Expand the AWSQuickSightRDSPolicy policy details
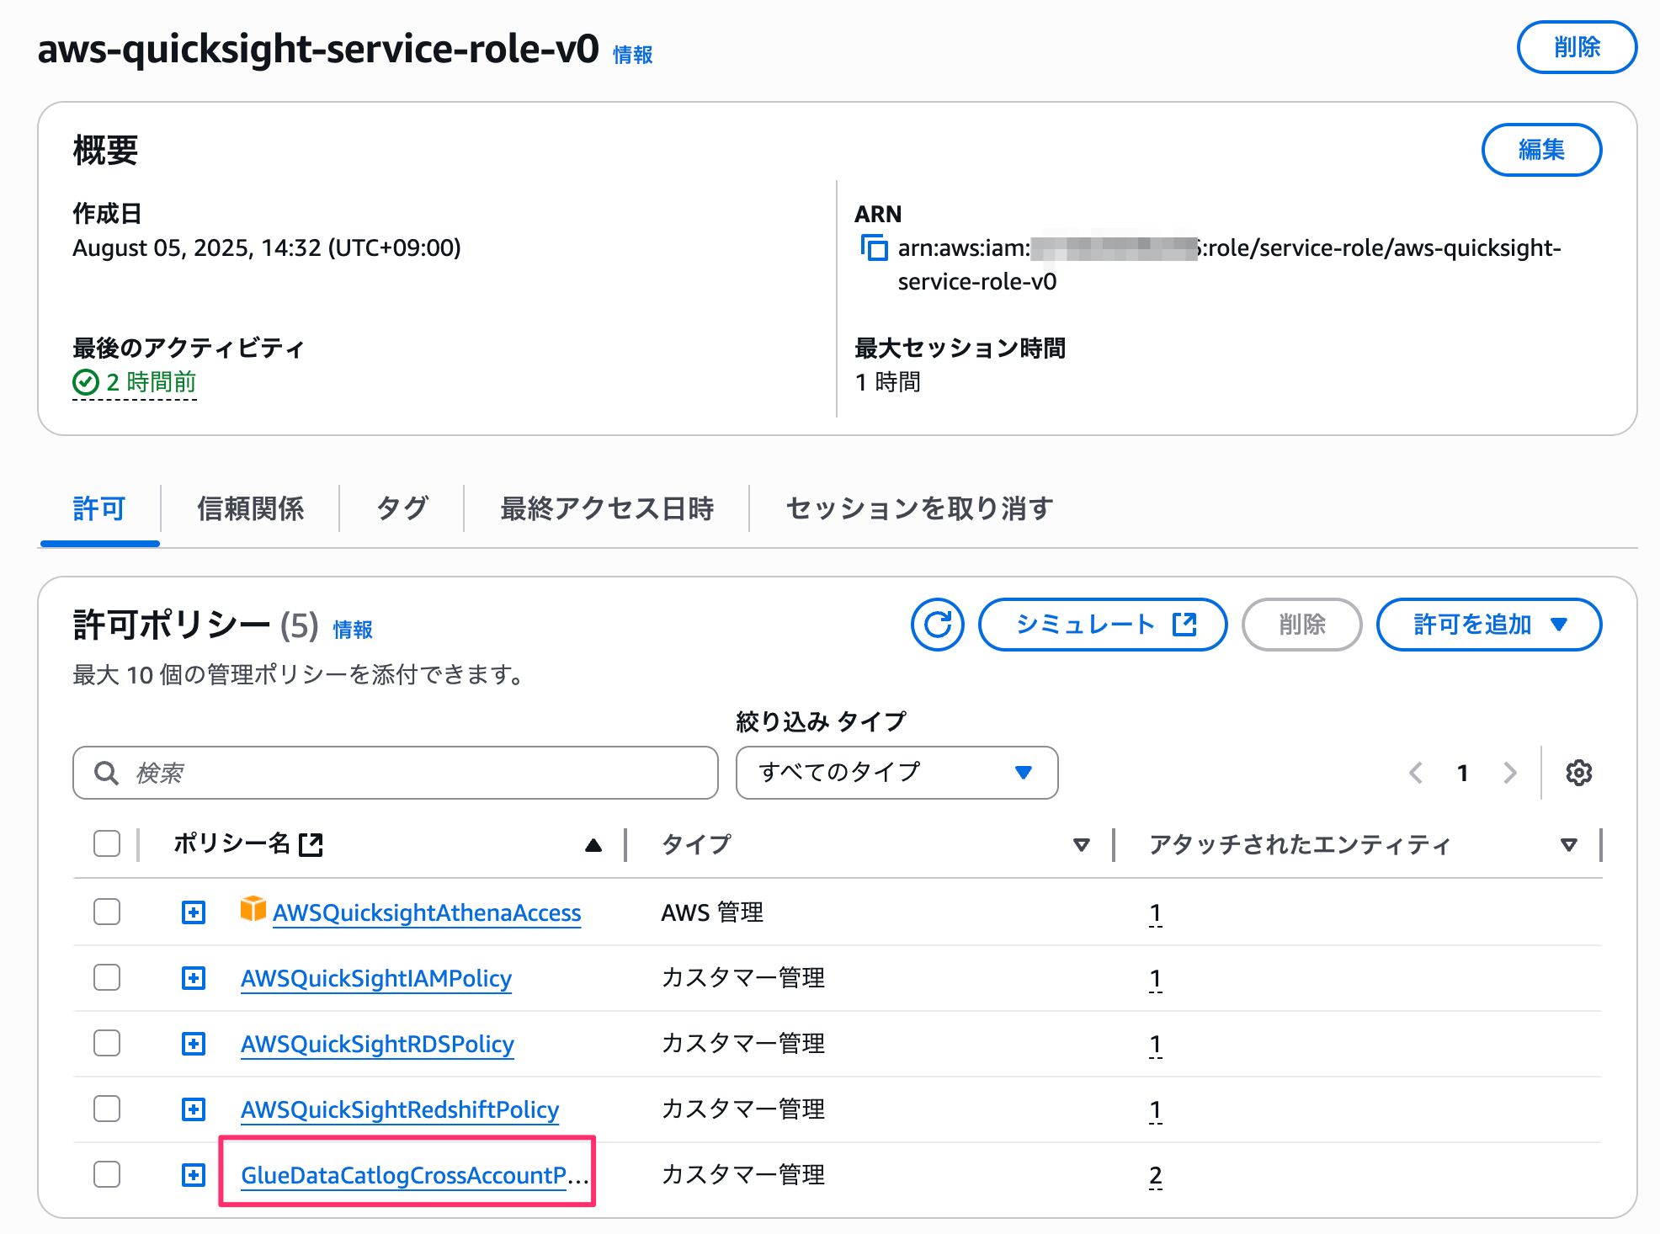 (x=194, y=1044)
